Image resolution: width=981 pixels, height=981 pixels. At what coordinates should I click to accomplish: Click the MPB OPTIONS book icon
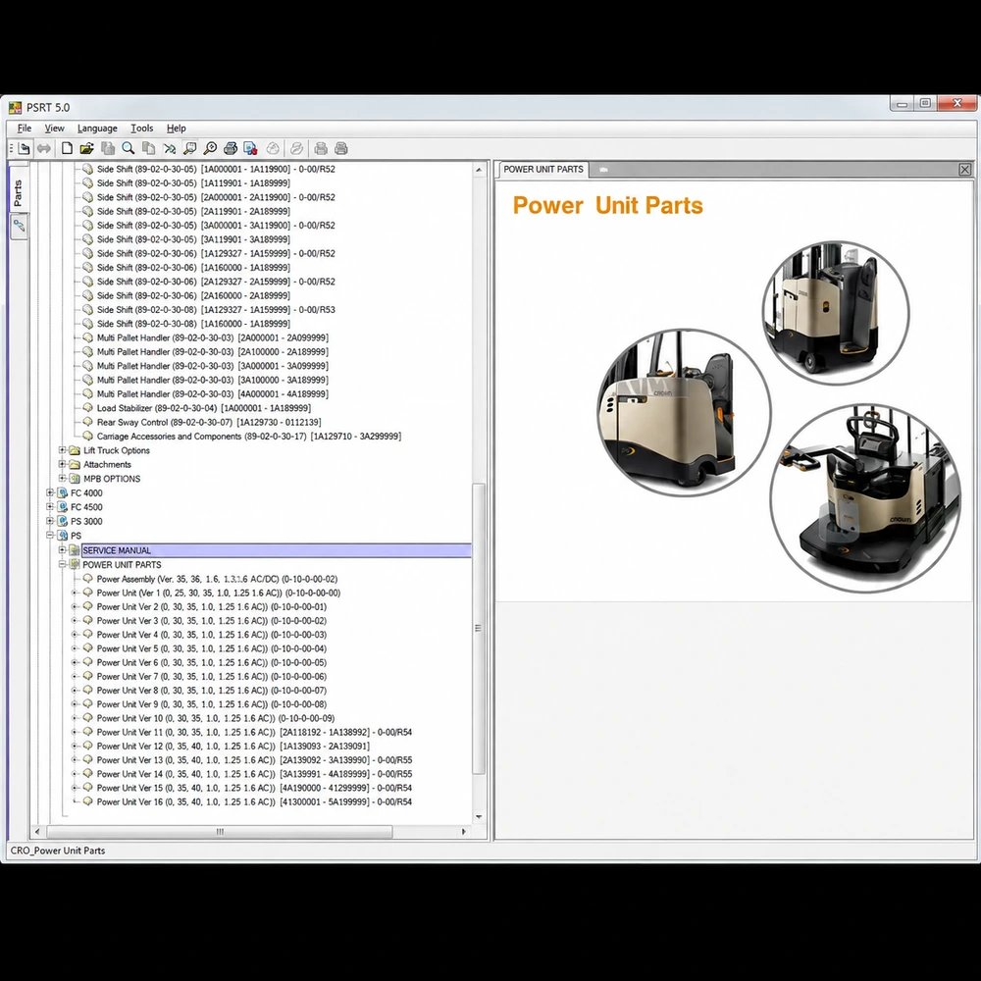(75, 479)
